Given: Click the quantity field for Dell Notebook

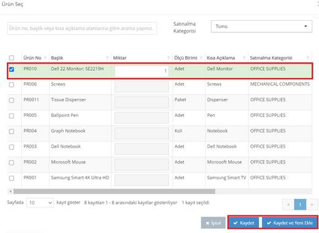Looking at the screenshot, I should point(141,149).
